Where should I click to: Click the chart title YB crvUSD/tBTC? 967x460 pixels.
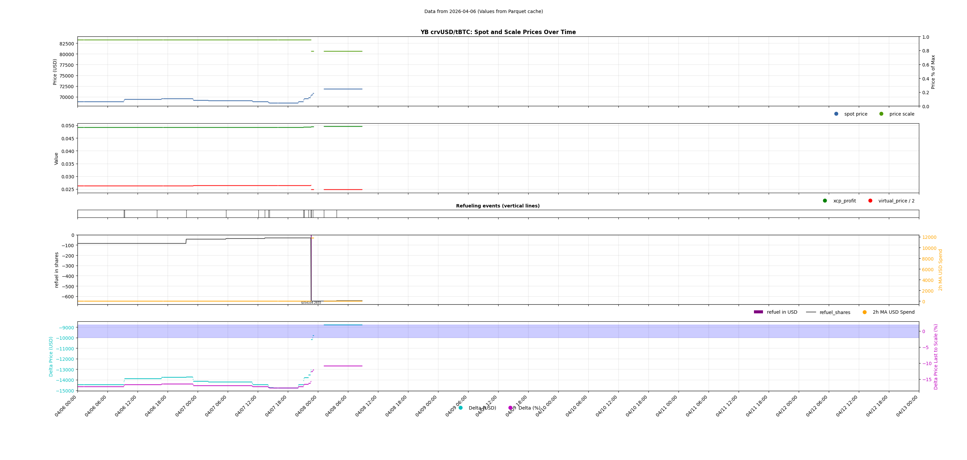point(498,32)
